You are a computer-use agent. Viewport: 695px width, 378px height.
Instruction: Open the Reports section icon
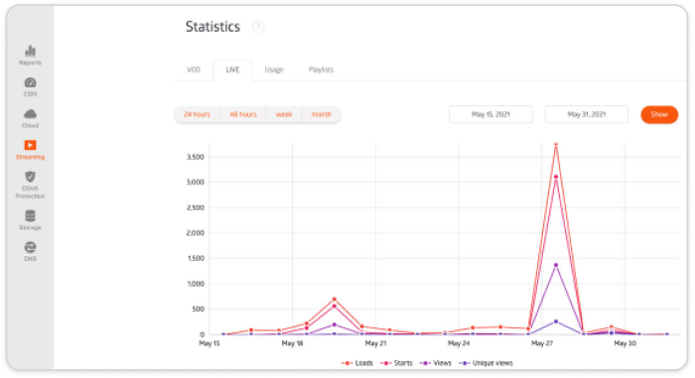30,51
